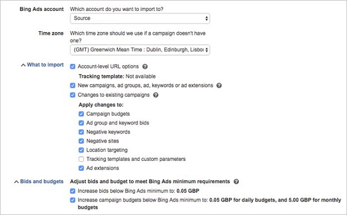Collapse the Bids and budgets section
The width and height of the screenshot is (347, 215).
point(38,182)
